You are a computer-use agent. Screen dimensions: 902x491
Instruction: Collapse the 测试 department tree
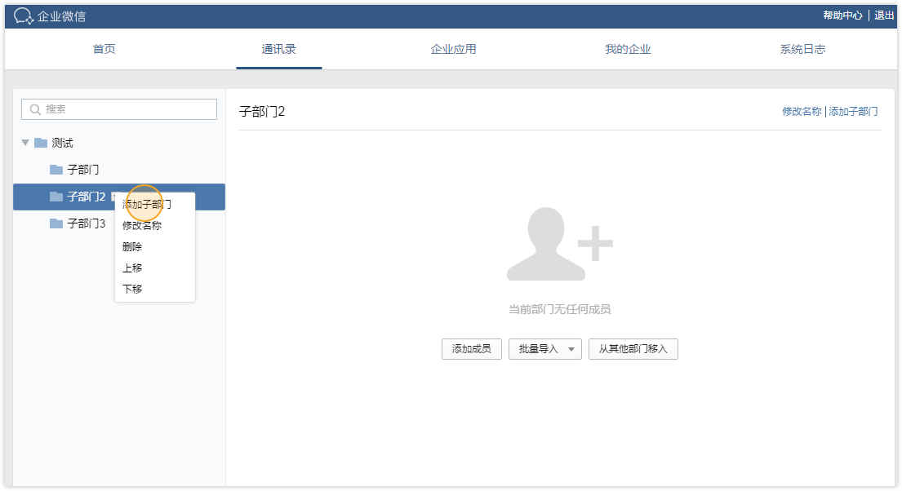point(25,143)
